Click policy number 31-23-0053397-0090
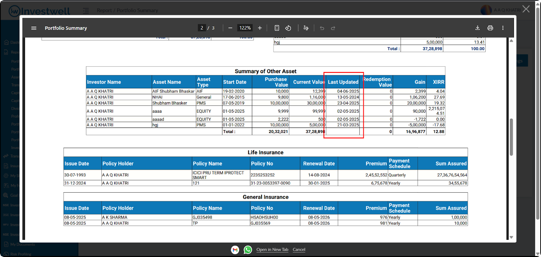The height and width of the screenshot is (257, 541). (270, 183)
